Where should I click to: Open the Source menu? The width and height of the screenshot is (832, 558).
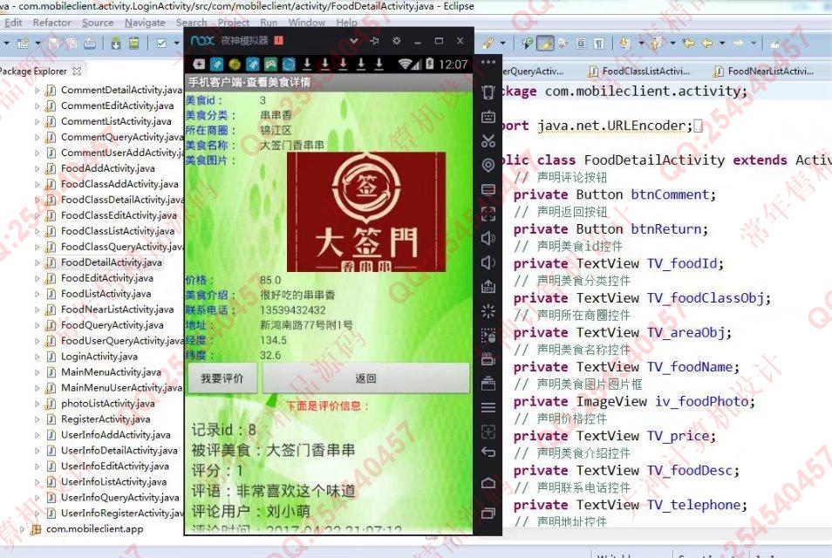coord(98,23)
